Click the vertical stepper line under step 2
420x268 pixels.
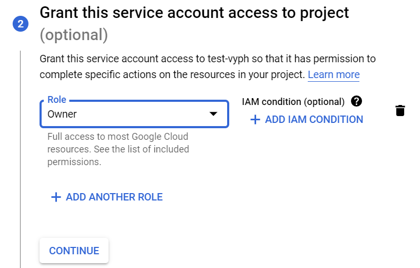point(20,158)
